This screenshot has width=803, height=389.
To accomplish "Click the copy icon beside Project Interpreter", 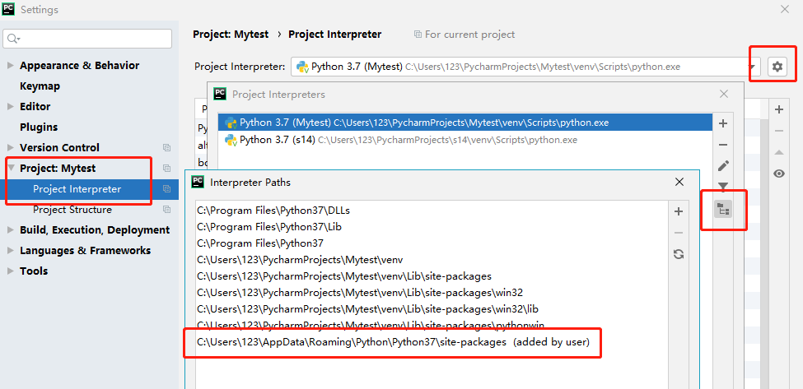I will [x=166, y=189].
